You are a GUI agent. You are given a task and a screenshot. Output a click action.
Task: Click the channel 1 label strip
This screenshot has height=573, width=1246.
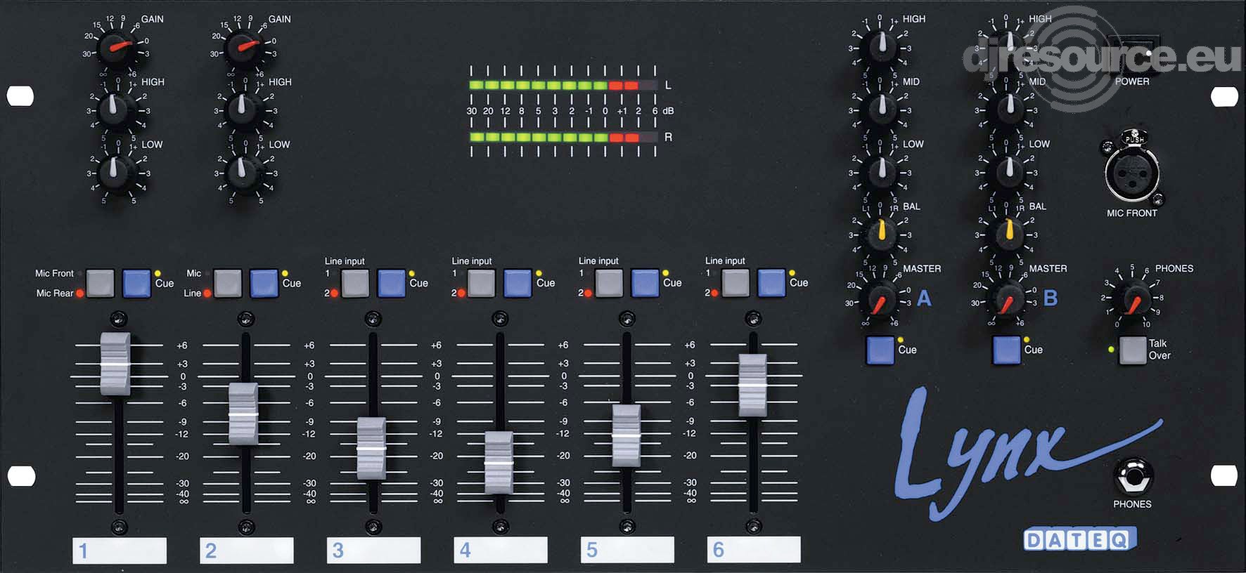click(x=120, y=551)
